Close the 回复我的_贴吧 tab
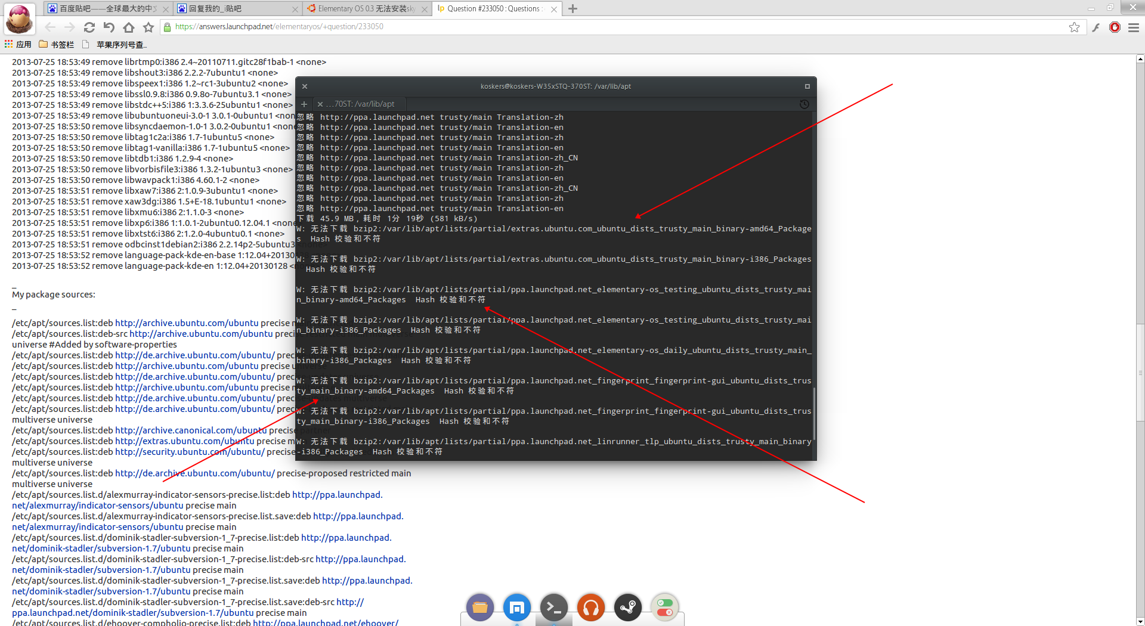 click(x=295, y=9)
